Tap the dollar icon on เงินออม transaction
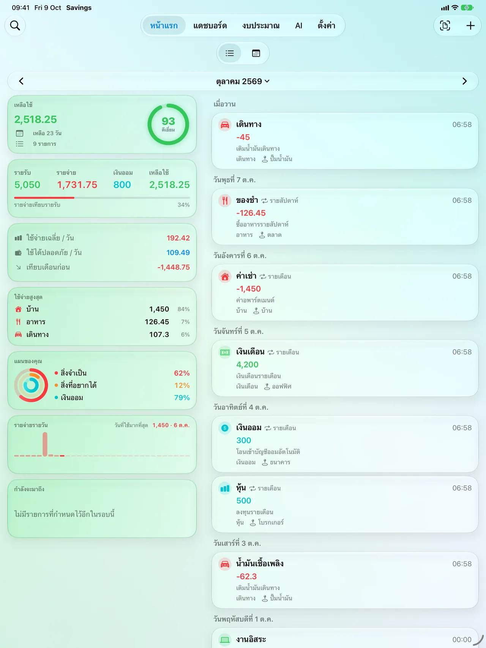This screenshot has height=648, width=486. coord(225,428)
